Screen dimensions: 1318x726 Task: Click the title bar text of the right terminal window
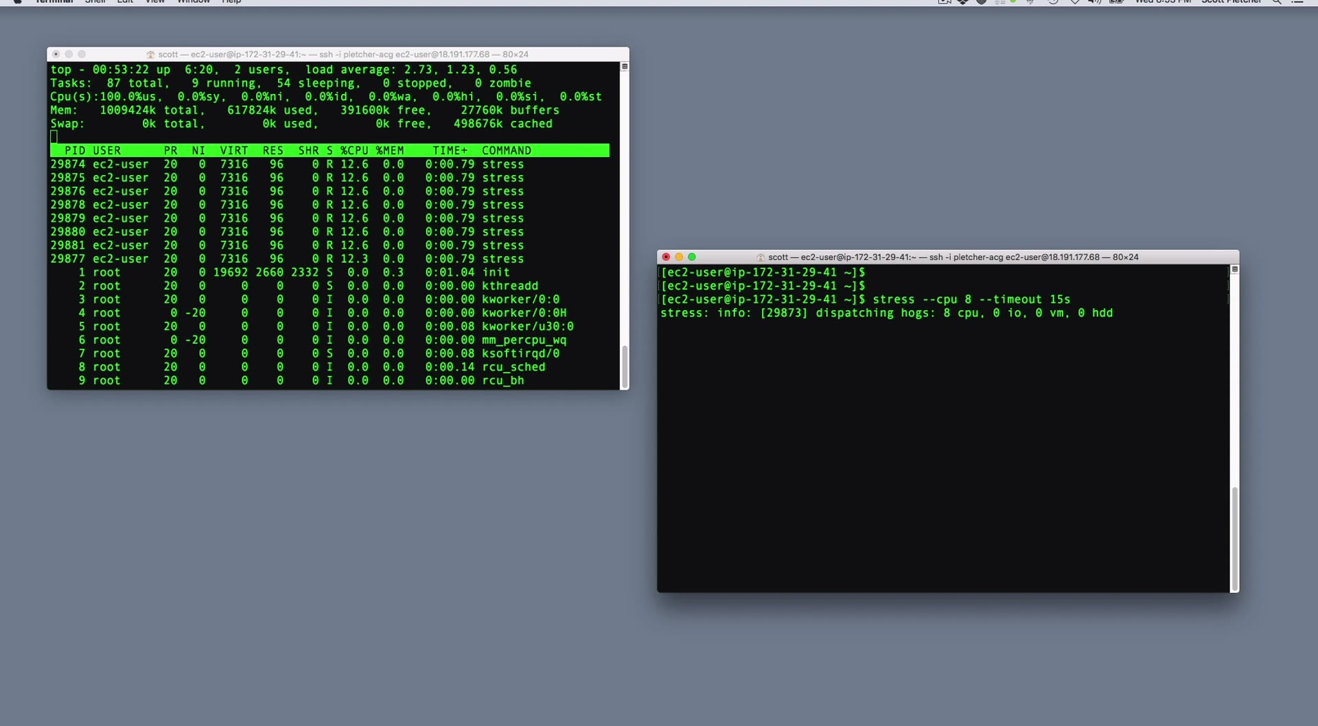(x=953, y=257)
